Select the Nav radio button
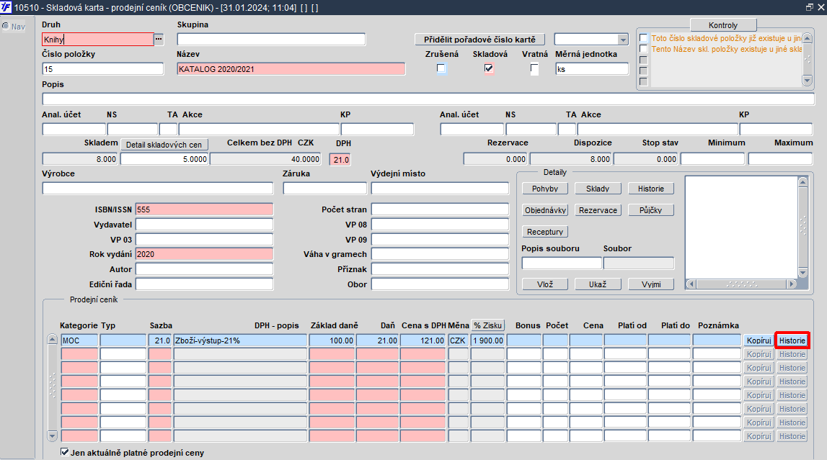The width and height of the screenshot is (827, 460). point(6,27)
